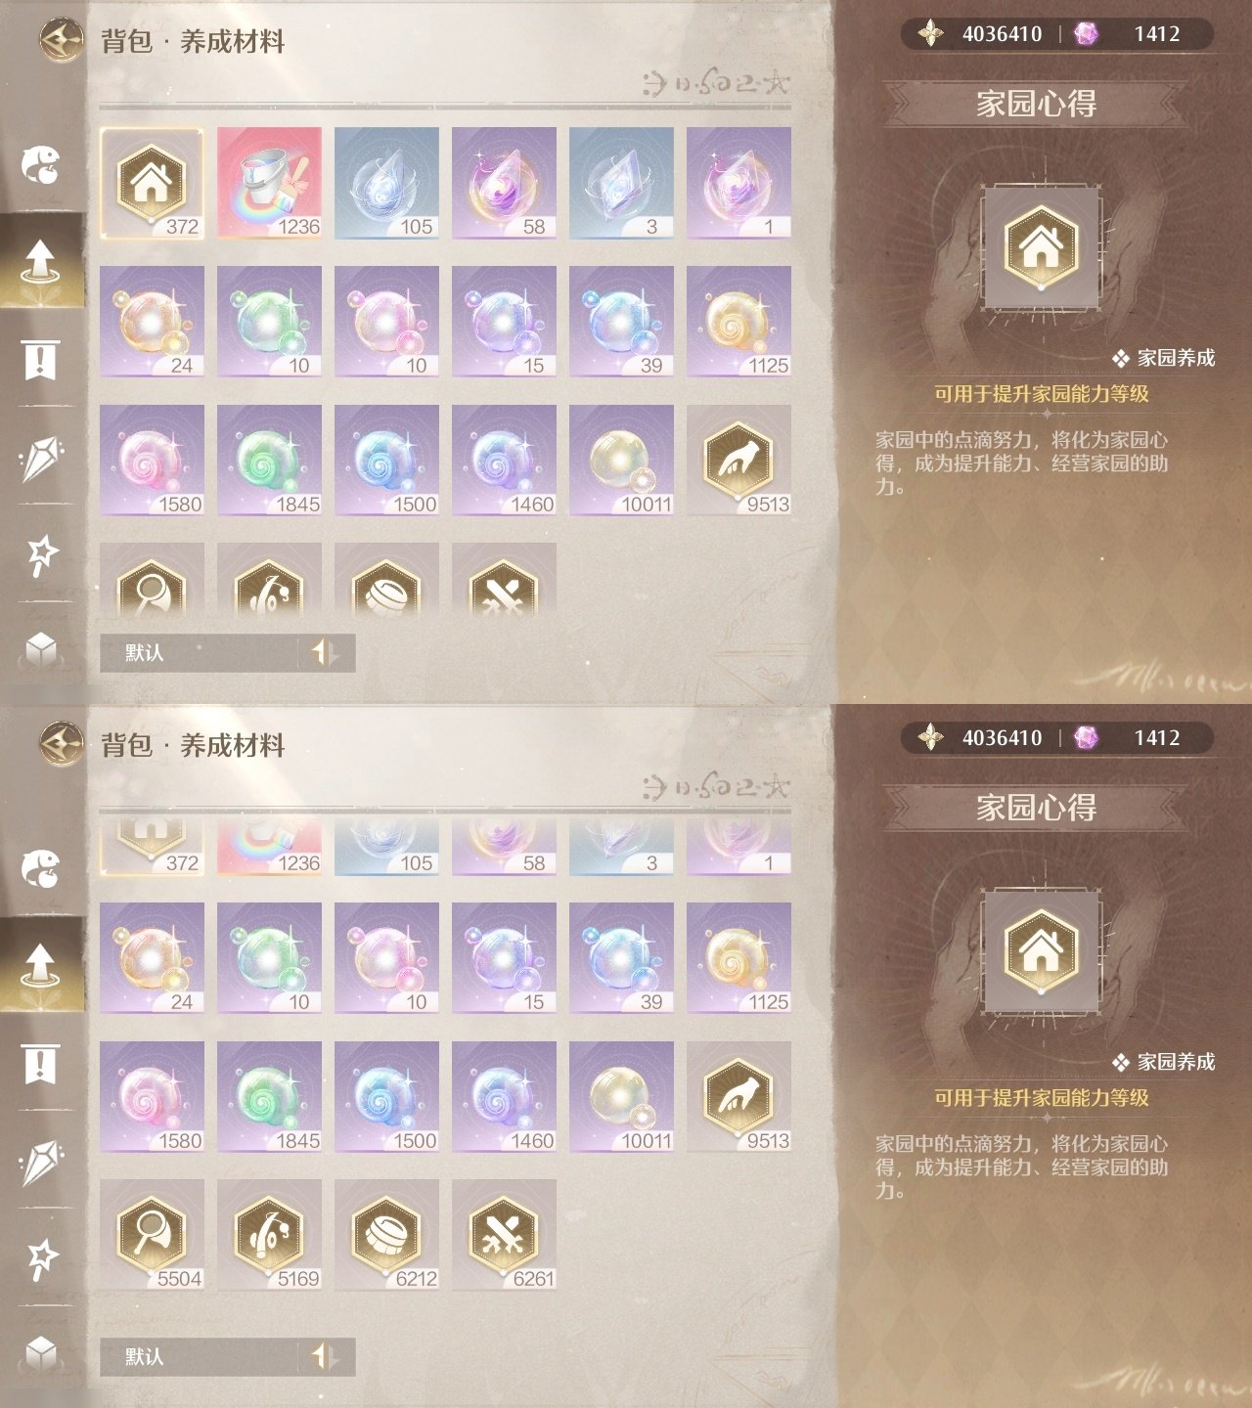Open the cube tab in upper sidebar
The width and height of the screenshot is (1252, 1408).
[x=41, y=648]
